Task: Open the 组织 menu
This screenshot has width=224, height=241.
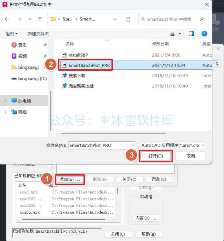Action: coord(12,34)
